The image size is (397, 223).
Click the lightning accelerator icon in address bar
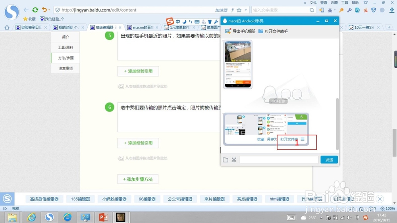(x=232, y=10)
